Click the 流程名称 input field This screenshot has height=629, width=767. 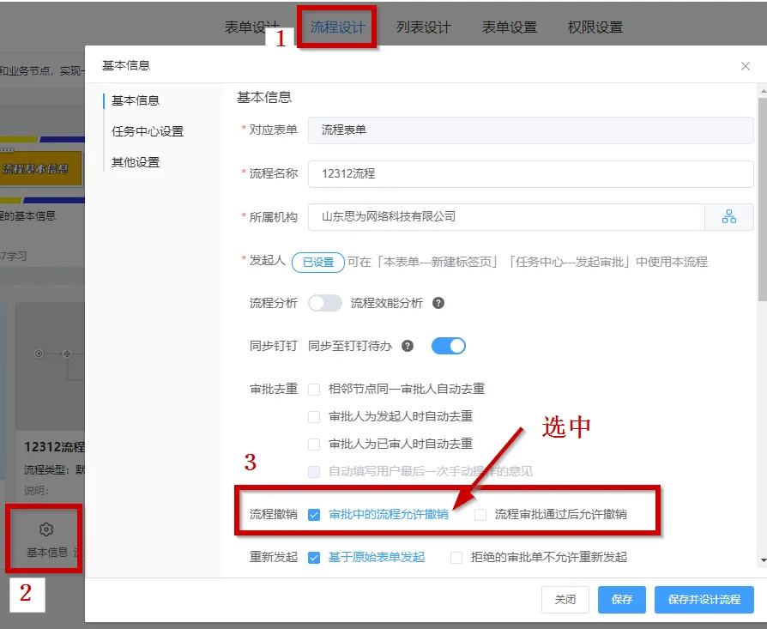pos(530,173)
